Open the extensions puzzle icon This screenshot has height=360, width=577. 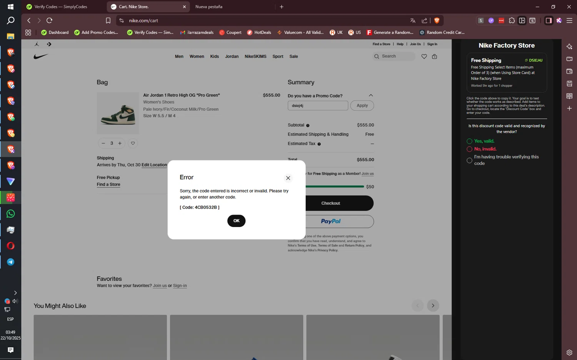pyautogui.click(x=512, y=20)
